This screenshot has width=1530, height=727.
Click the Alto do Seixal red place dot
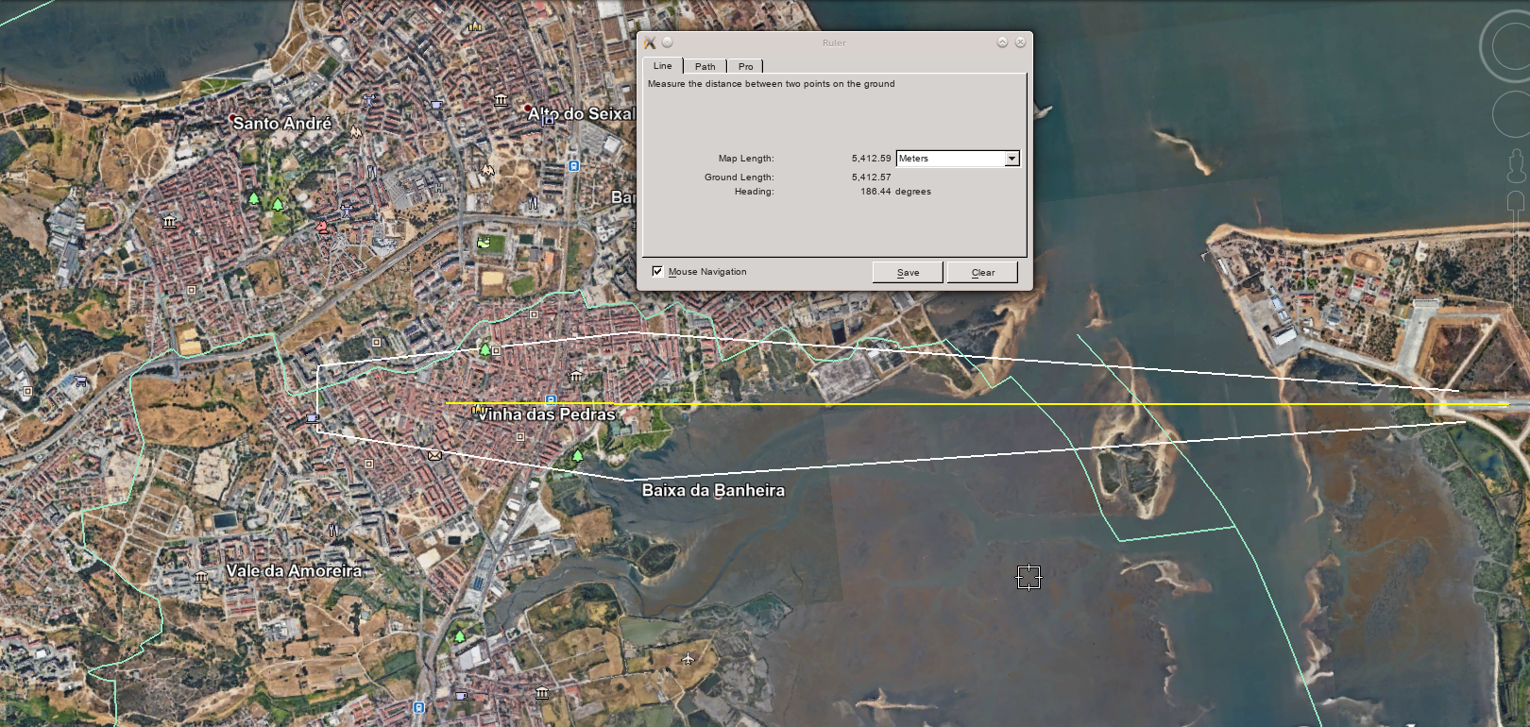pos(527,109)
